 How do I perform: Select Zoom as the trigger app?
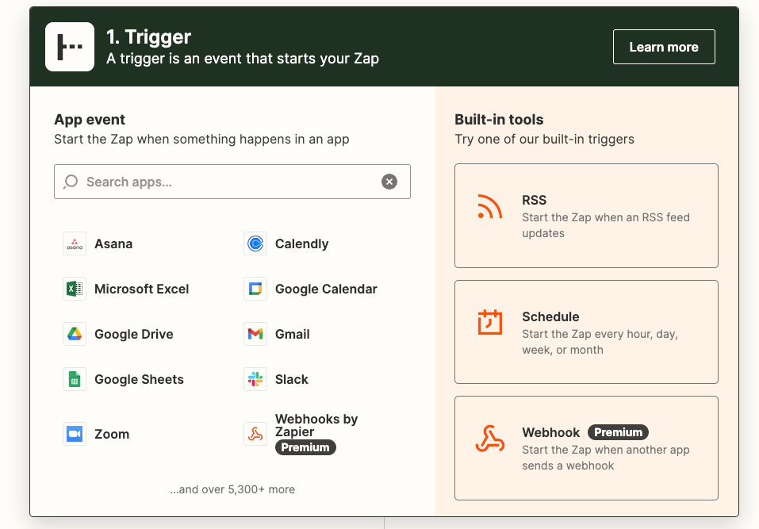pyautogui.click(x=74, y=434)
